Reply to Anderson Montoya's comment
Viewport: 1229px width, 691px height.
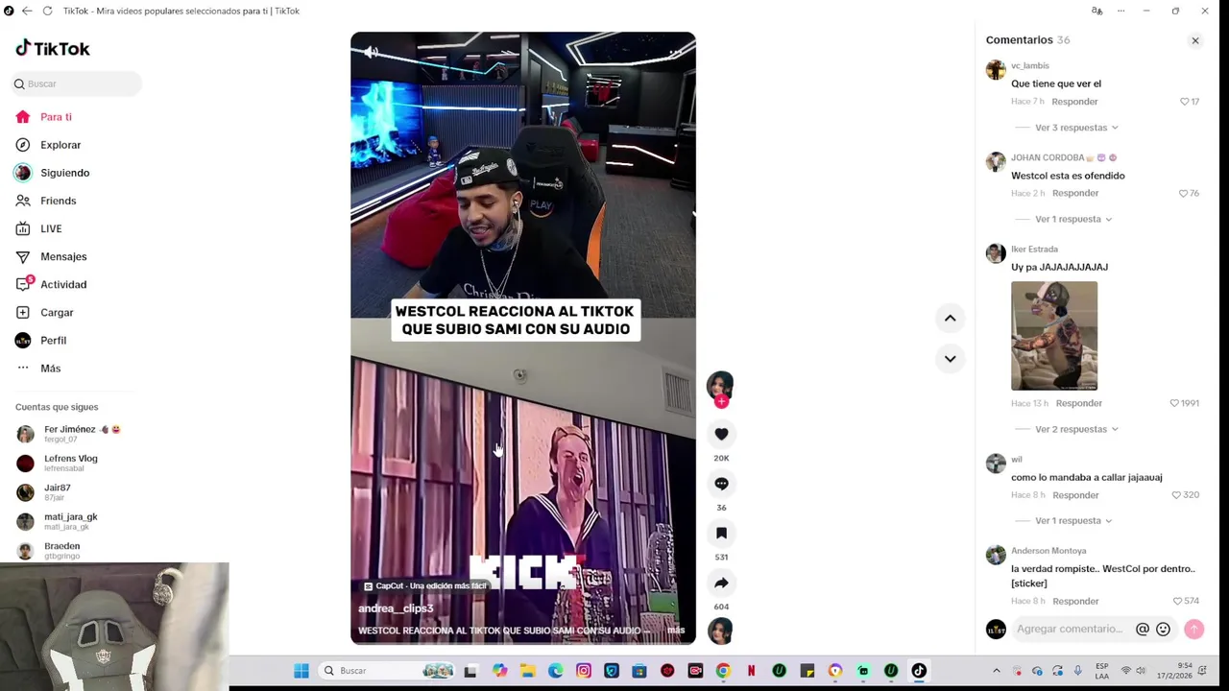tap(1075, 601)
